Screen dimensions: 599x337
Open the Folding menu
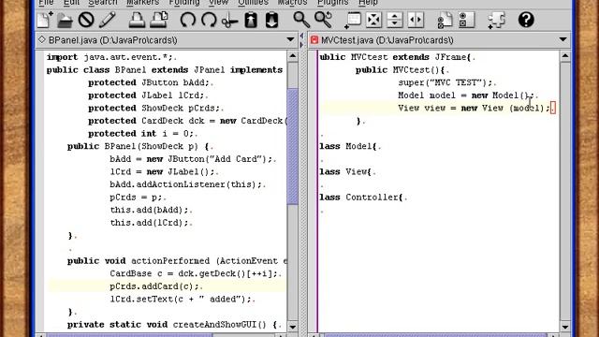point(184,3)
